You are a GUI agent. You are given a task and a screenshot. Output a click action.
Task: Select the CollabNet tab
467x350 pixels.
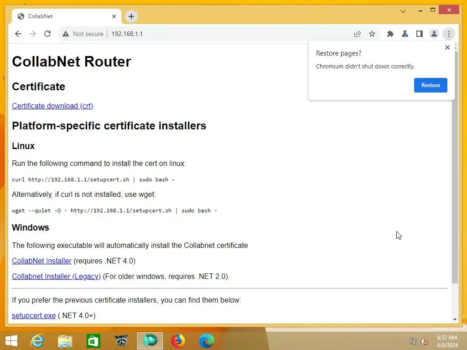[x=67, y=16]
